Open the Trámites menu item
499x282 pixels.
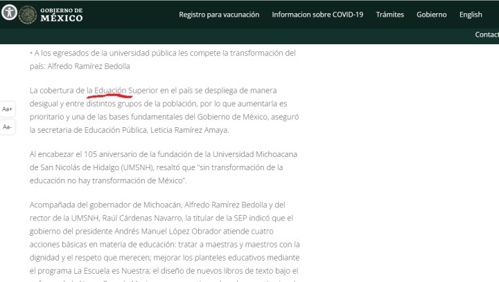389,15
